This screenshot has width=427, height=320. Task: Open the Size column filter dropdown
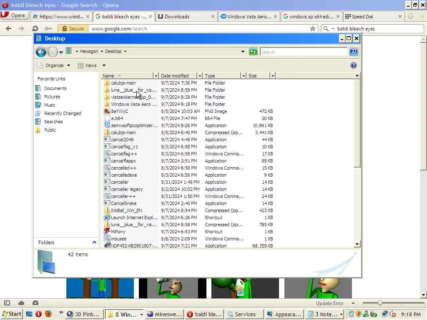tap(273, 76)
